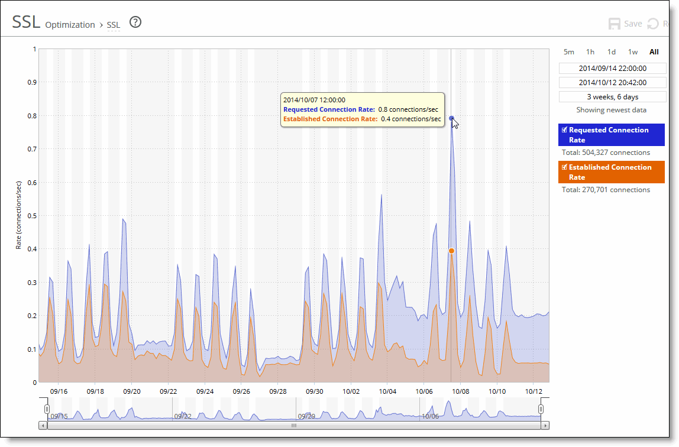Click the Optimization breadcrumb link
This screenshot has width=679, height=447.
pyautogui.click(x=70, y=25)
